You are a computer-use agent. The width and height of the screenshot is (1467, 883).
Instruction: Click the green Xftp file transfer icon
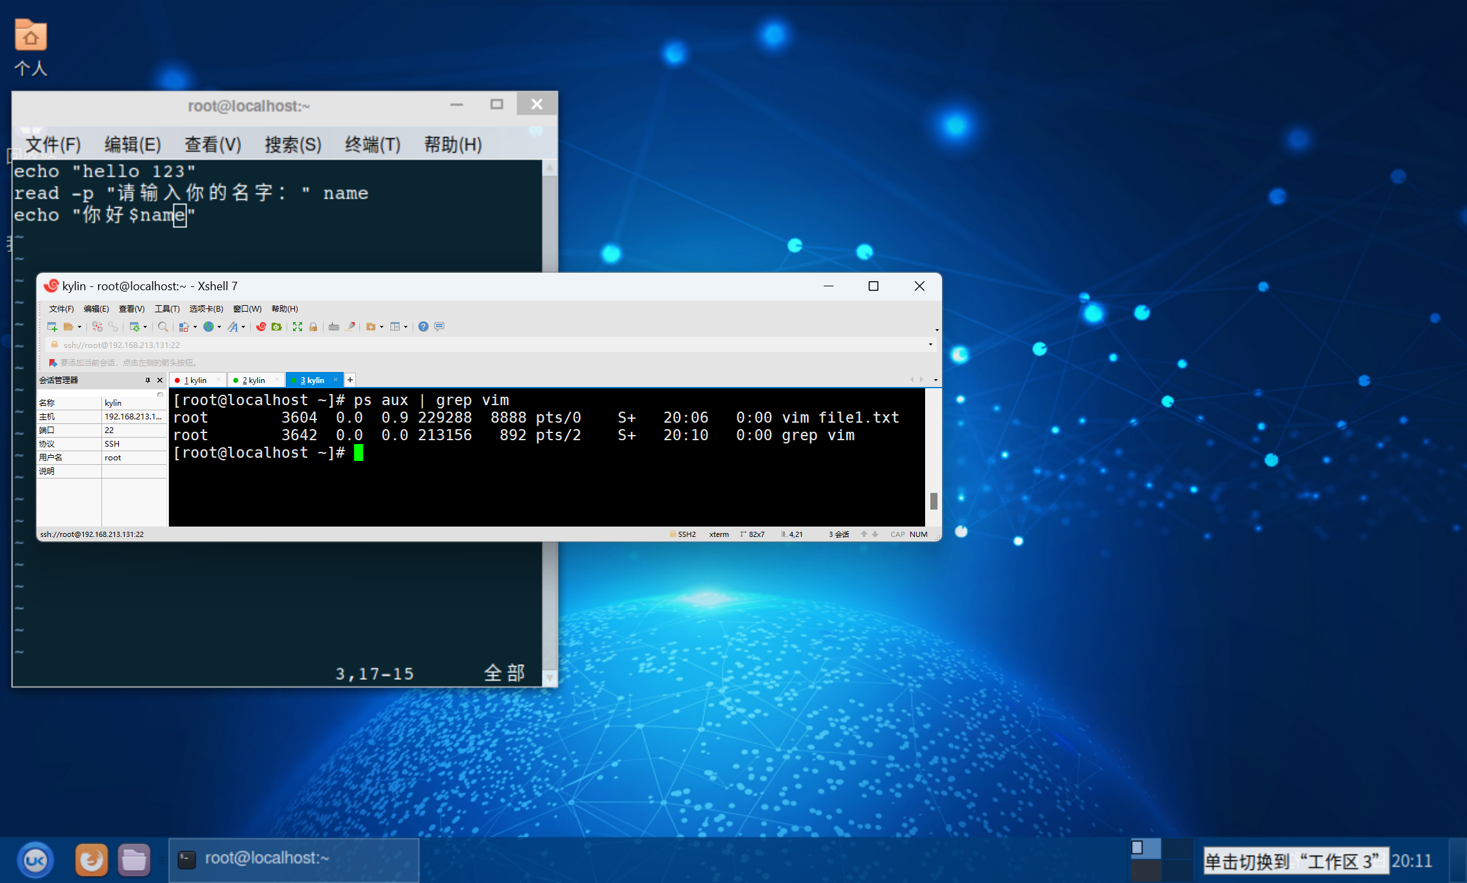[277, 327]
